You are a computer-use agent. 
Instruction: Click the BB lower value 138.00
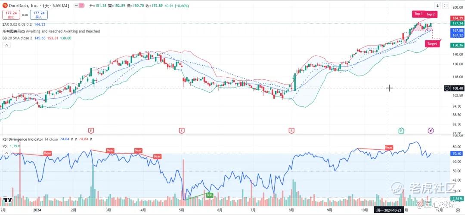[x=66, y=38]
